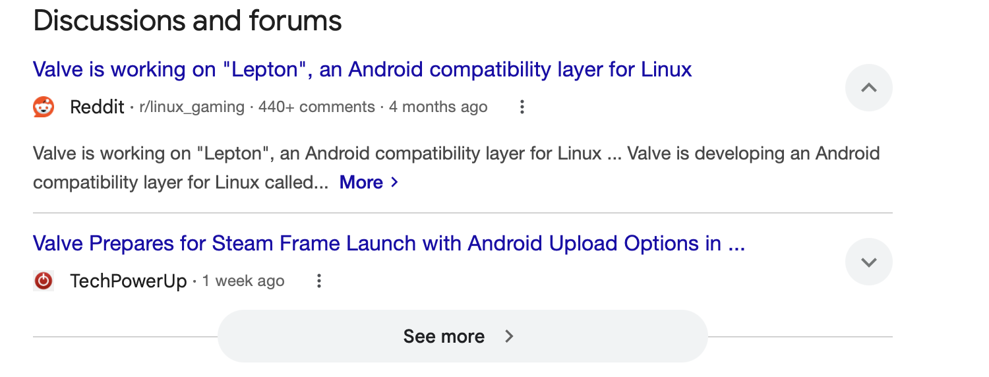Click the "440+ comments" text

coord(316,107)
